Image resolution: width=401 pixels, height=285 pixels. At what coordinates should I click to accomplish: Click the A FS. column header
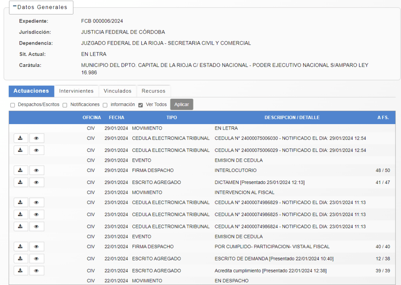[x=383, y=117]
